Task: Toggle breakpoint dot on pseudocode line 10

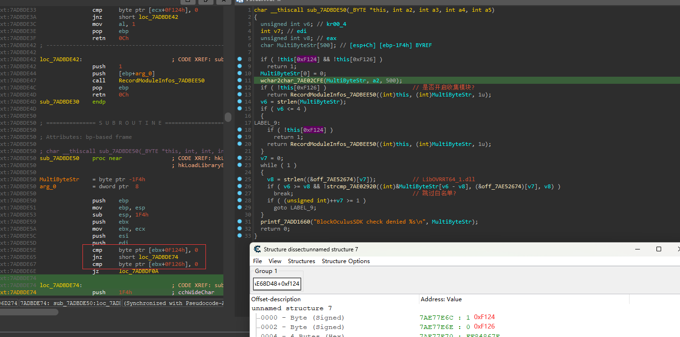Action: [x=239, y=73]
